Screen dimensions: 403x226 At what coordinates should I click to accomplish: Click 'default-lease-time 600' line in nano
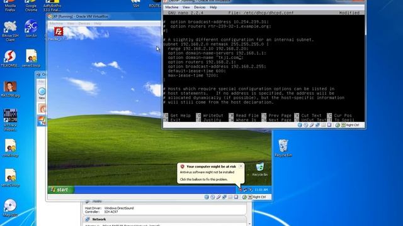[197, 71]
